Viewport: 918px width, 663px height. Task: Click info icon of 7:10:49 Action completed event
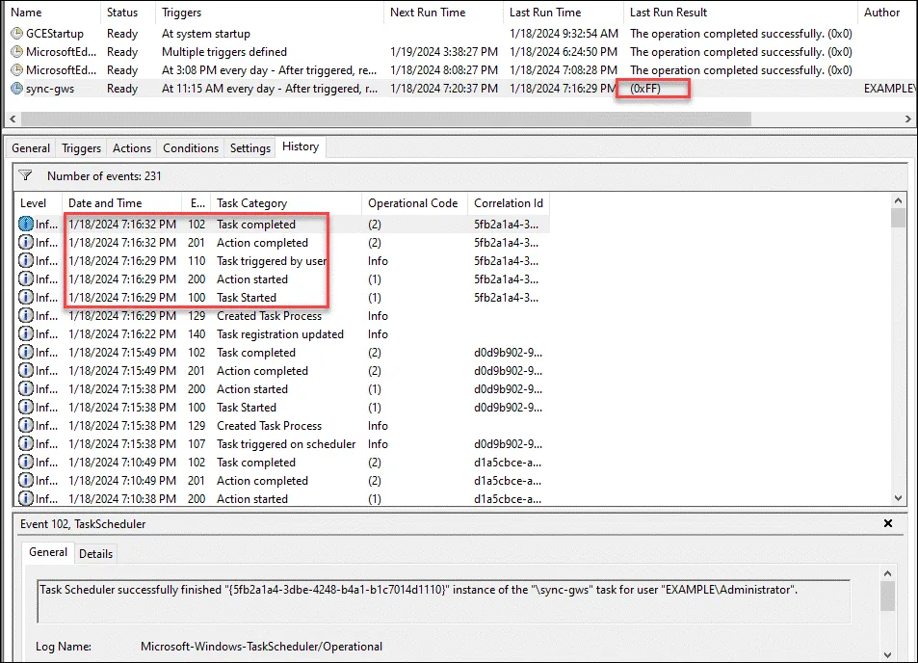click(x=26, y=480)
